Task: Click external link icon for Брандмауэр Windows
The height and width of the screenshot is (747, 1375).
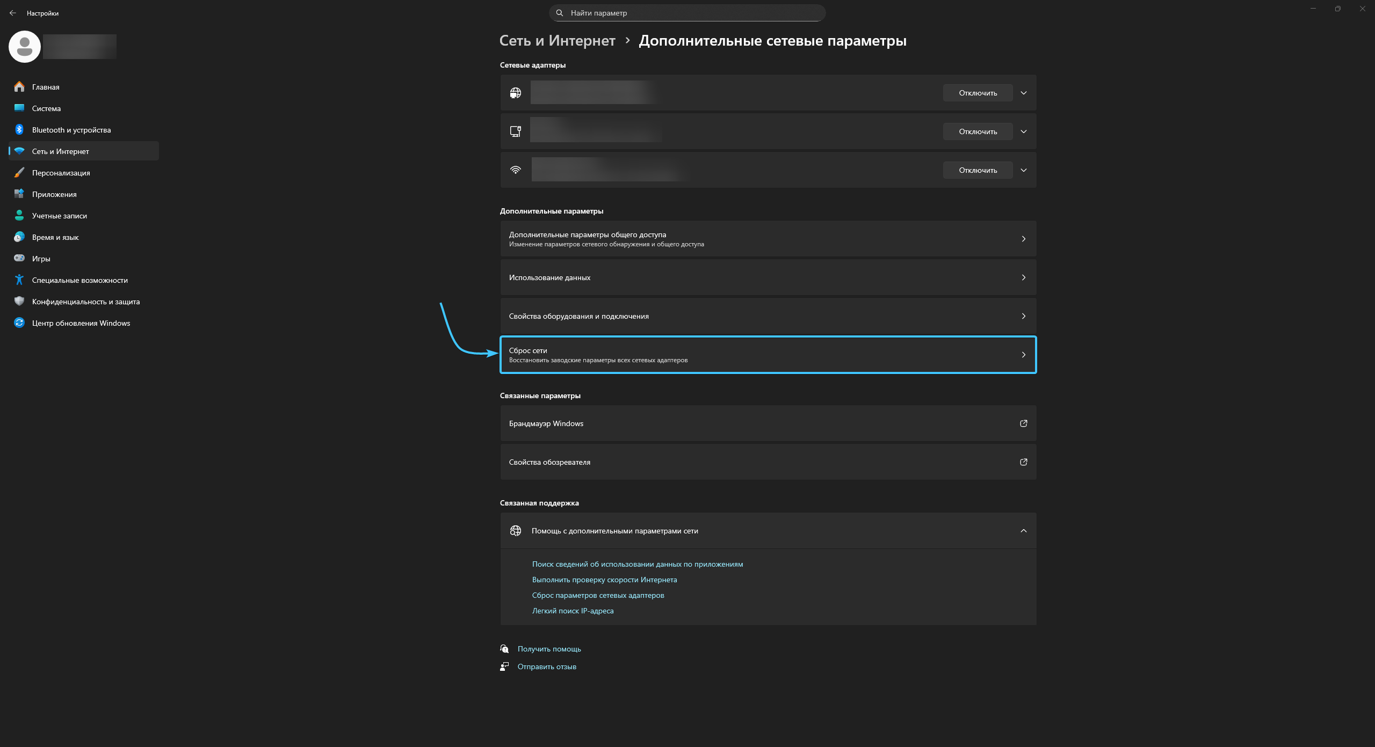Action: (x=1023, y=423)
